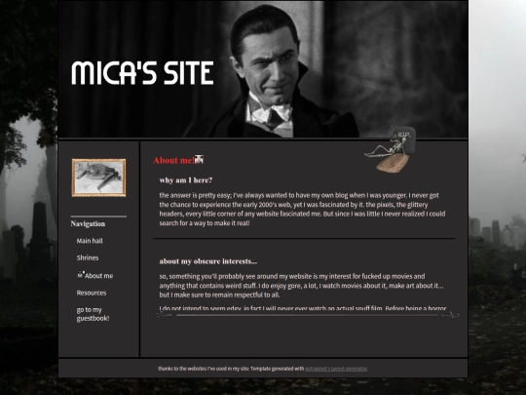Open the About me navigation link
Image resolution: width=526 pixels, height=395 pixels.
tap(98, 276)
